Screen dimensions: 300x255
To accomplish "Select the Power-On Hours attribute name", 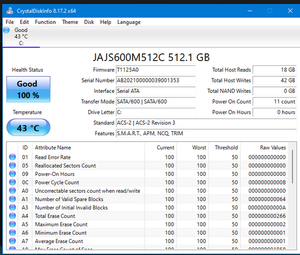I will click(x=55, y=174).
